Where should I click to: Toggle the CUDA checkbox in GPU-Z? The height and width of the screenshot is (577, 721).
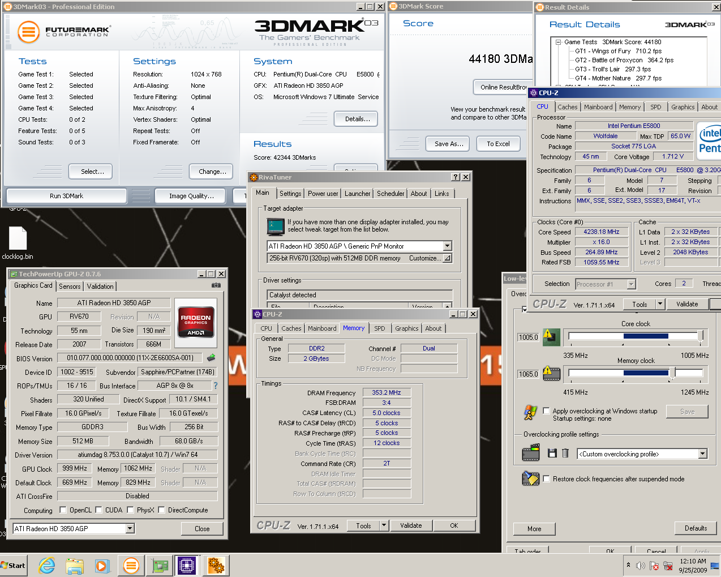pyautogui.click(x=98, y=510)
